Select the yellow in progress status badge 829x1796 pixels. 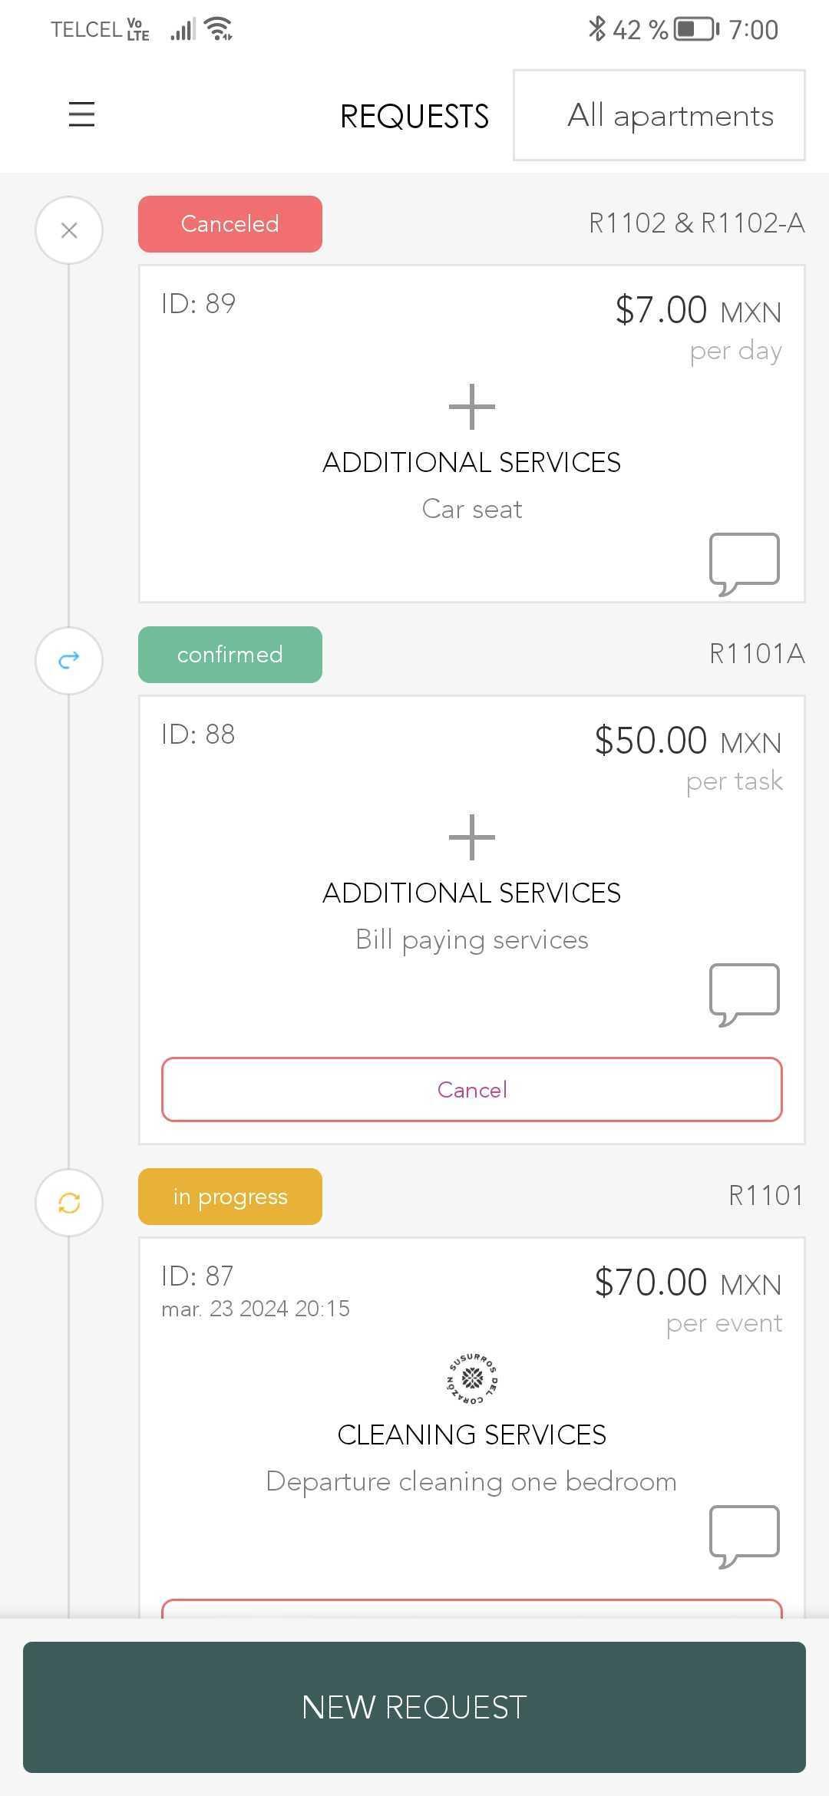point(230,1197)
